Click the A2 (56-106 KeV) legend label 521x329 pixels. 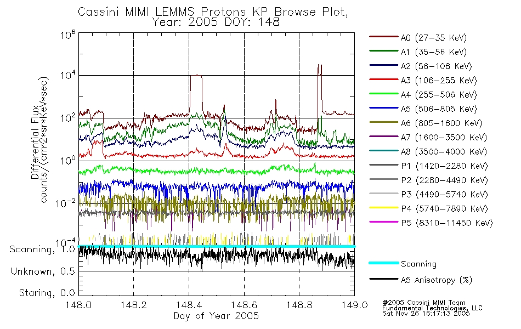point(436,66)
